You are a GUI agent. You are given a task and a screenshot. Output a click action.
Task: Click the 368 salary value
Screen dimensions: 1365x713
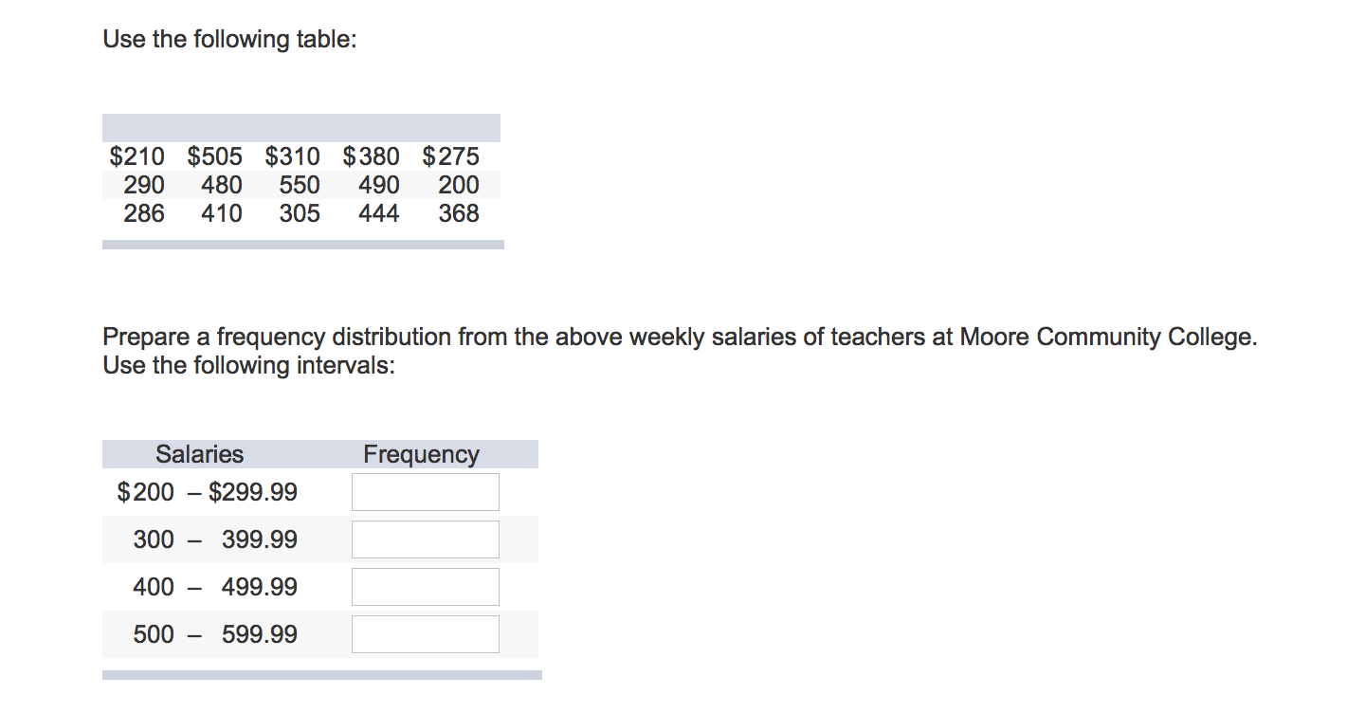[458, 213]
